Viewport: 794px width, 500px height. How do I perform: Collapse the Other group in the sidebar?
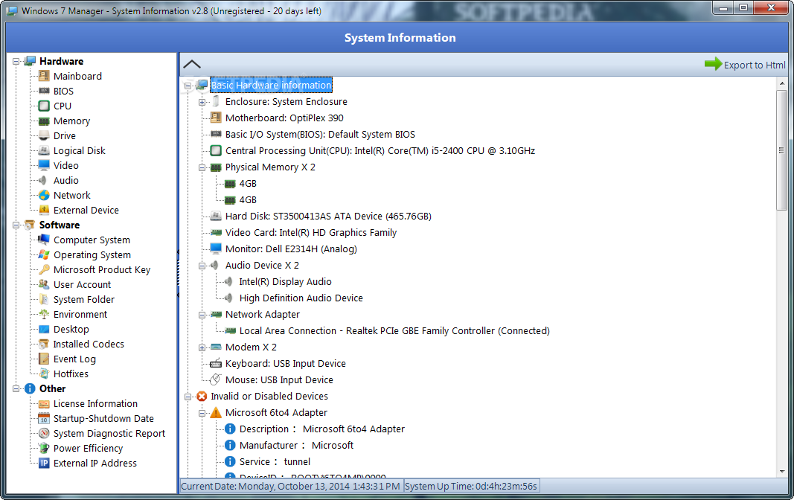16,388
